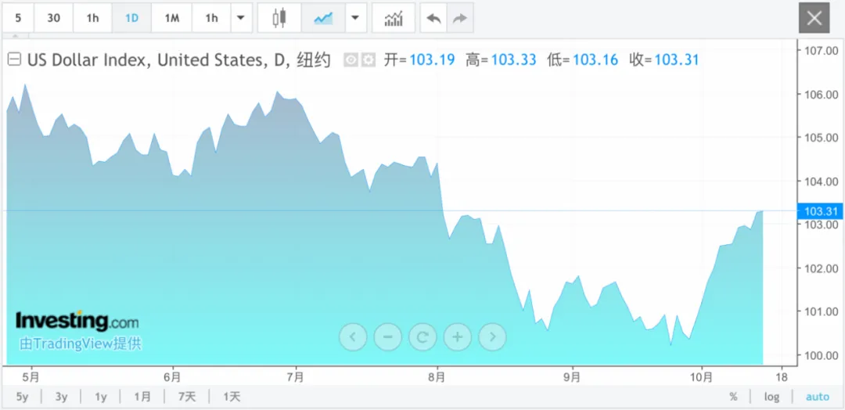Image resolution: width=845 pixels, height=410 pixels.
Task: Switch chart to candlestick style
Action: tap(279, 18)
